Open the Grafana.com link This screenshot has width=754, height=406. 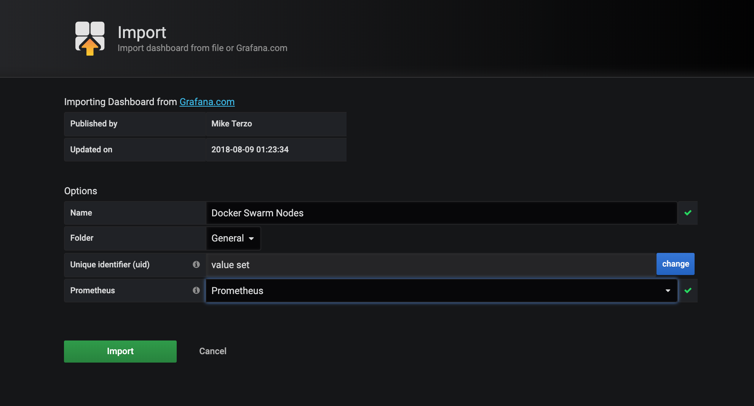(x=207, y=102)
